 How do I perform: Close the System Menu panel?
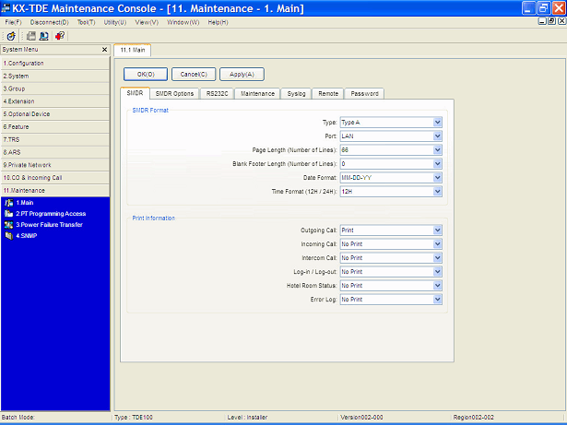point(103,50)
